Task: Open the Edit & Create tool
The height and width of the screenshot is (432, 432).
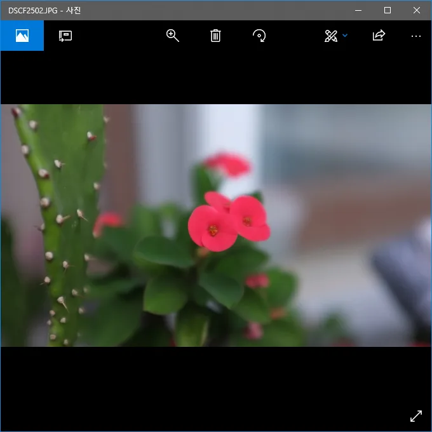Action: click(331, 36)
